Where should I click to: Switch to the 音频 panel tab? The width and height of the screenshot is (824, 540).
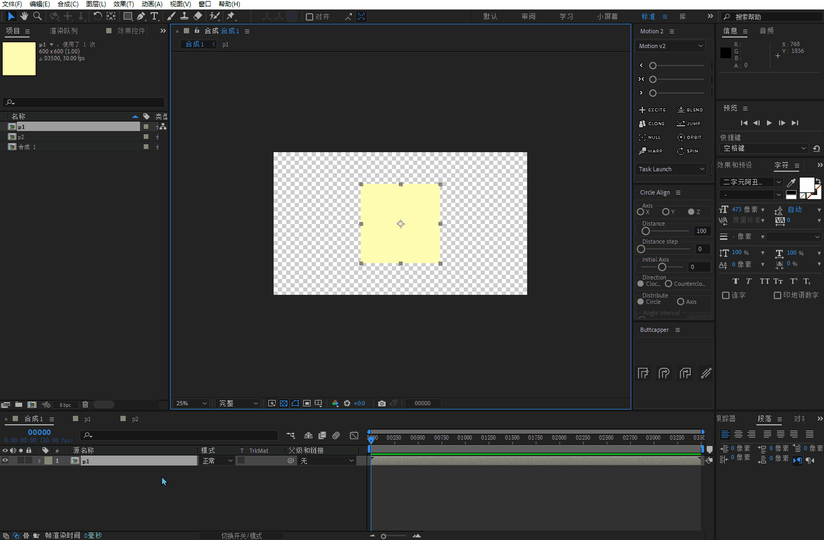point(766,31)
